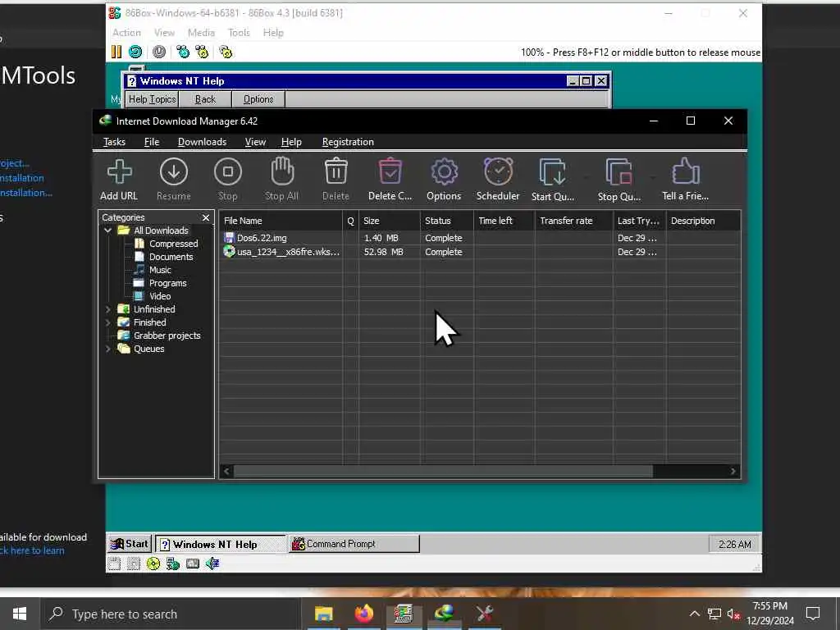Image resolution: width=840 pixels, height=630 pixels.
Task: Show hidden tray icons chevron
Action: 694,614
